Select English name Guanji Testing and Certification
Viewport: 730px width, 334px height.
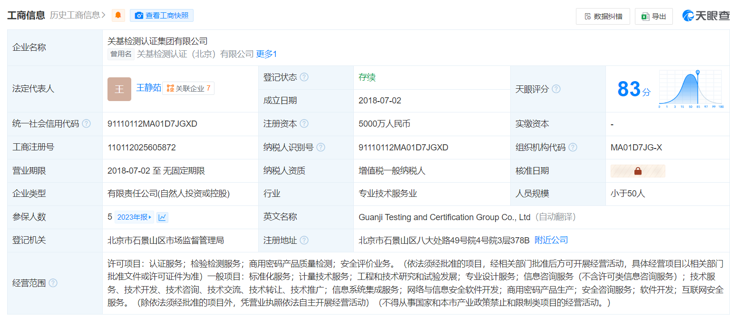tap(444, 217)
